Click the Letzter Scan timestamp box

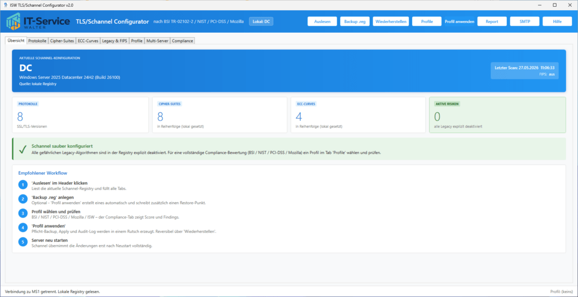[524, 70]
